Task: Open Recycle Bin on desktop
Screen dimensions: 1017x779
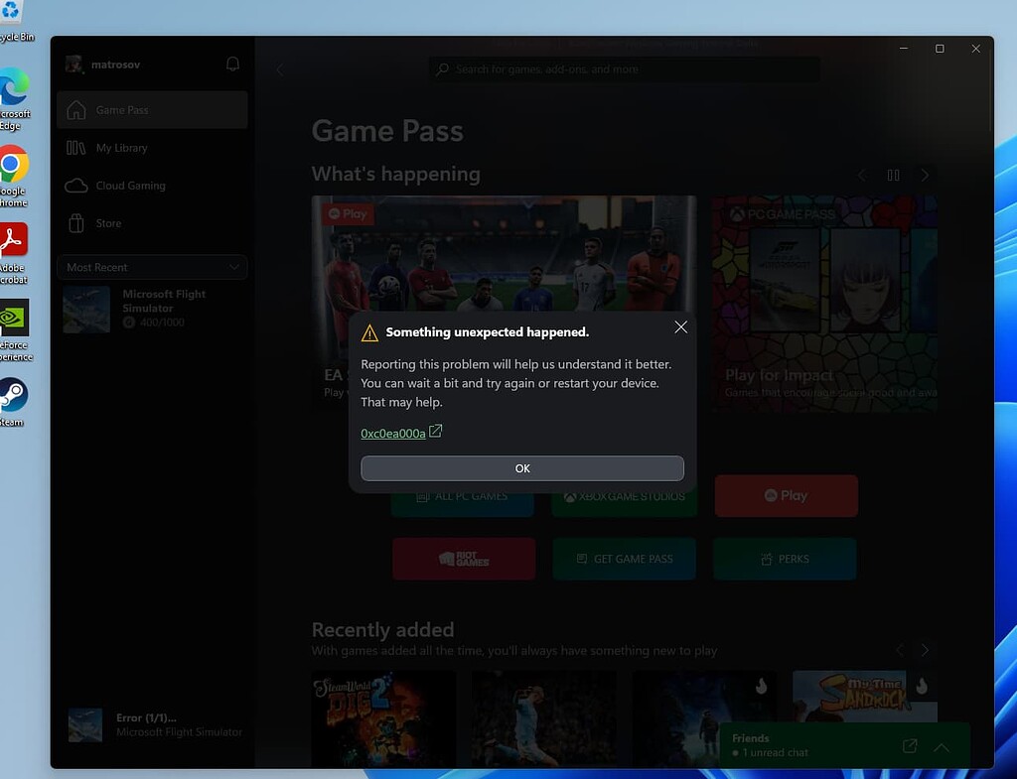Action: (13, 21)
